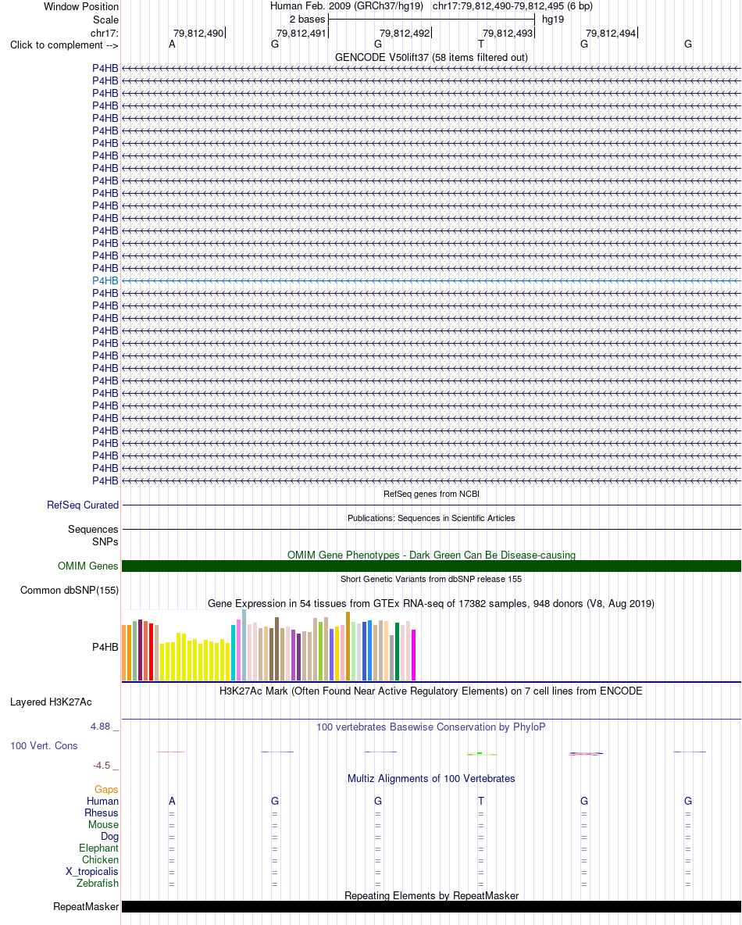Screen dimensions: 742x925
Task: Click the black RepeatMasker bar
Action: pos(431,907)
